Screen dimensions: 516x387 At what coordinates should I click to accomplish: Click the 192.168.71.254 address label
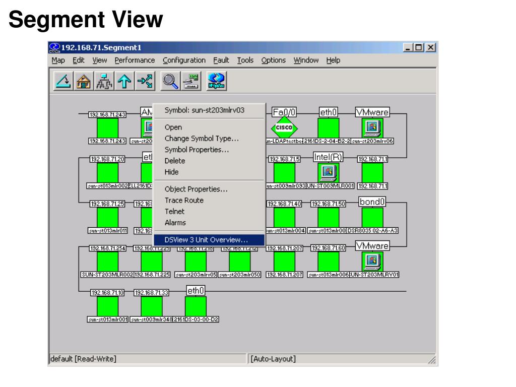pyautogui.click(x=108, y=248)
